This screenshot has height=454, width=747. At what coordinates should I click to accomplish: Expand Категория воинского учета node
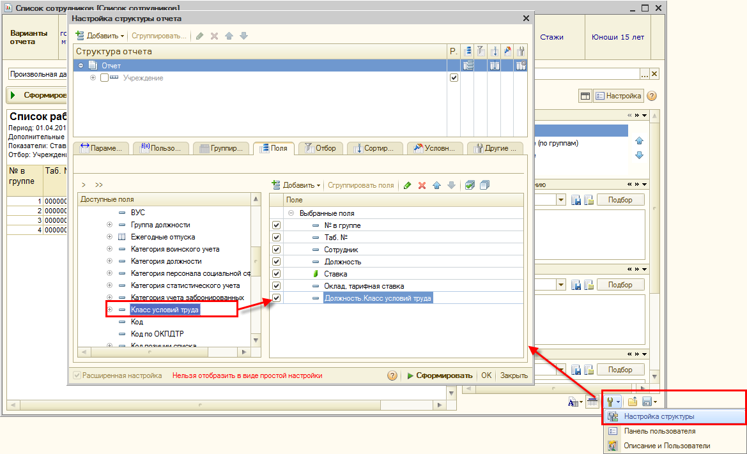109,249
